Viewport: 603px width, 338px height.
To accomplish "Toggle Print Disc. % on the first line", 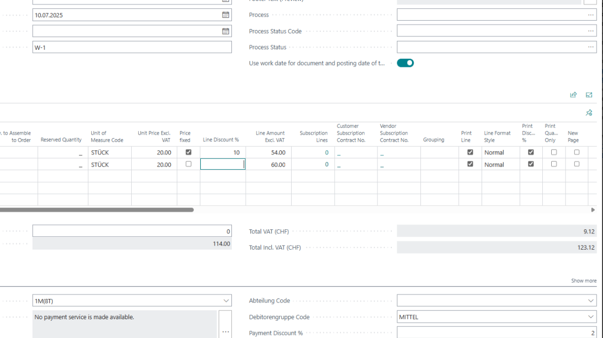I will (531, 152).
